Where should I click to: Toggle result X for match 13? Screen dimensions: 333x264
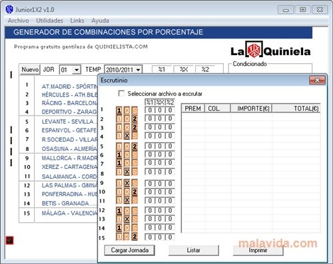pyautogui.click(x=127, y=219)
